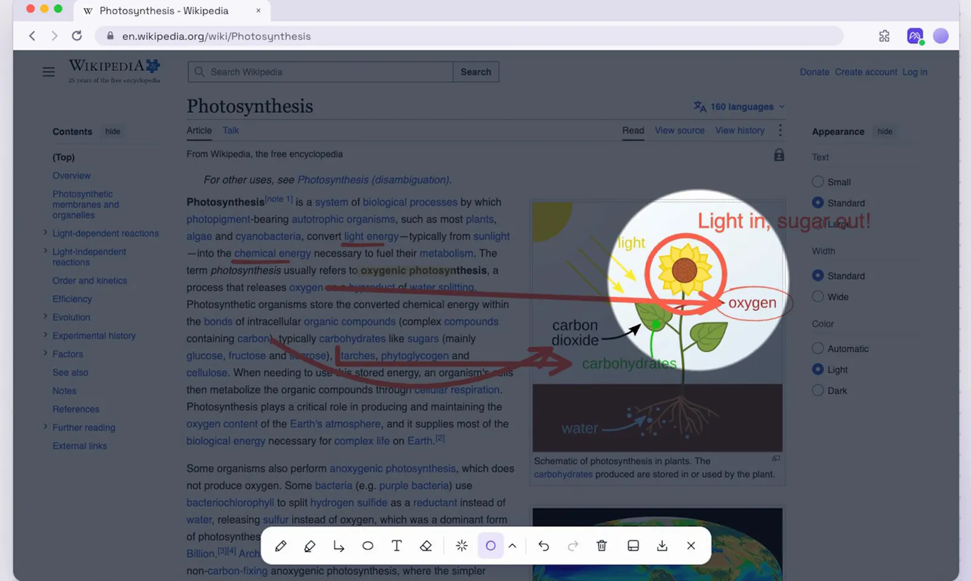The height and width of the screenshot is (581, 971).
Task: Expand Light-dependent reactions section
Action: [46, 233]
